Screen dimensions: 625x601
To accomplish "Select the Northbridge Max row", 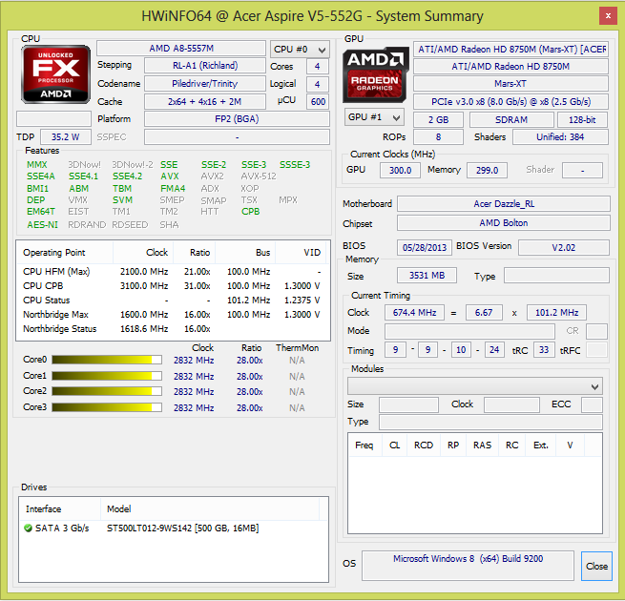I will (173, 315).
